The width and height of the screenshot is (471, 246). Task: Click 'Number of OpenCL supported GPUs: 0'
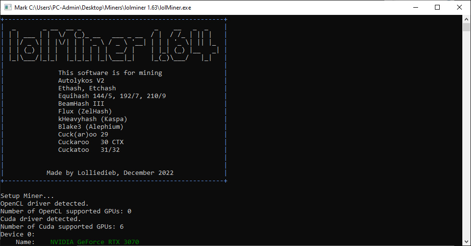click(66, 211)
